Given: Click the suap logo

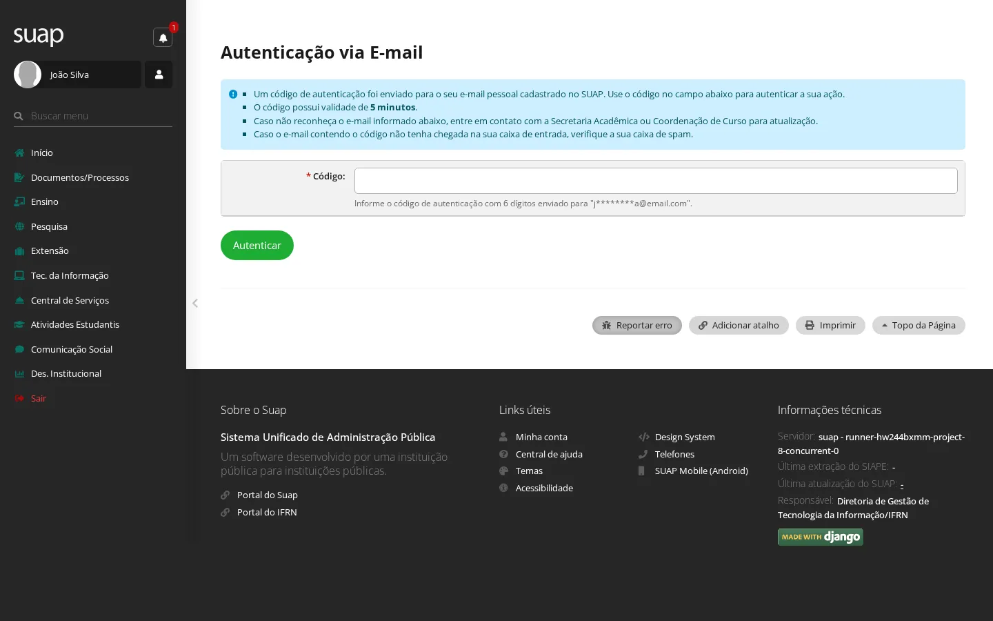Looking at the screenshot, I should tap(39, 35).
